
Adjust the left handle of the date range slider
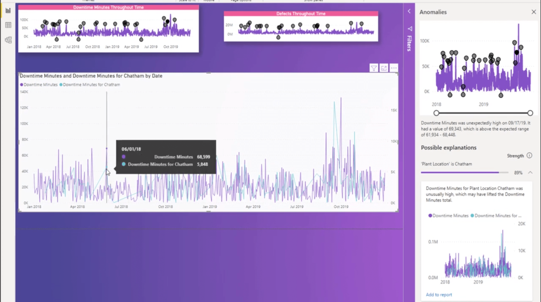(x=436, y=113)
